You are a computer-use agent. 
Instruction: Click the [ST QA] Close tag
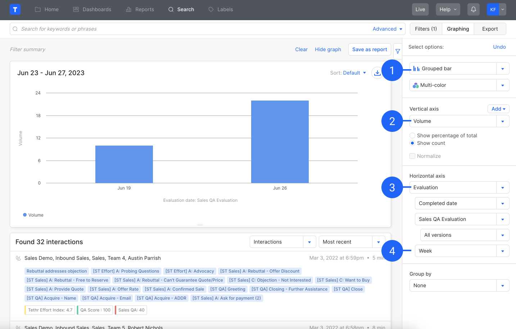point(348,289)
